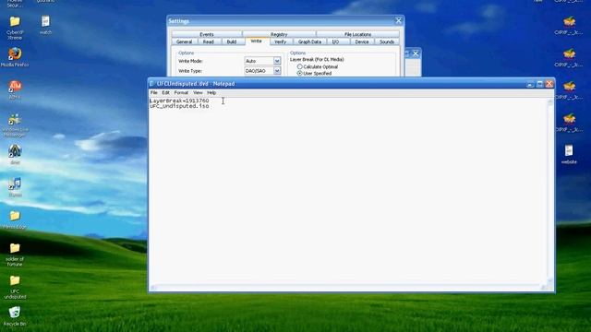591x332 pixels.
Task: Open the website file on the desktop
Action: coord(569,154)
